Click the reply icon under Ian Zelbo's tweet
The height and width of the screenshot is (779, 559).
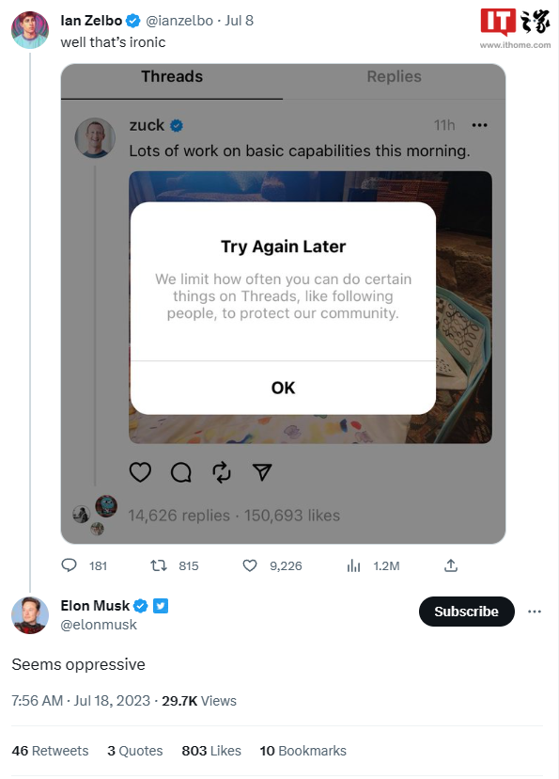tap(69, 565)
